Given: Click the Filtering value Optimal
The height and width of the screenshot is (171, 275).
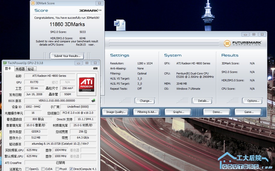Looking at the screenshot, I should point(142,73).
